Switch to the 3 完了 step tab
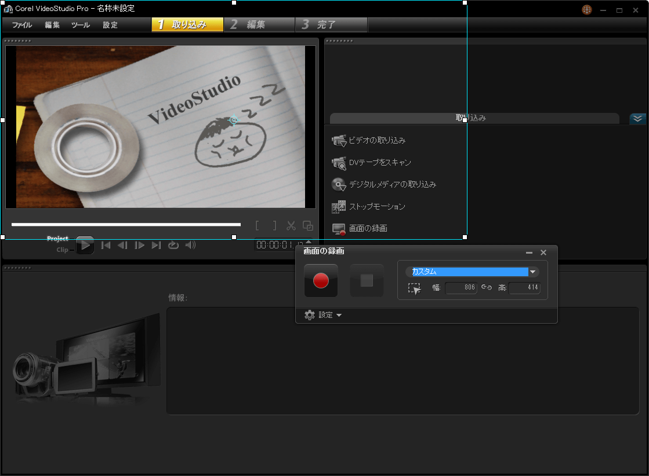This screenshot has height=476, width=649. (x=331, y=25)
